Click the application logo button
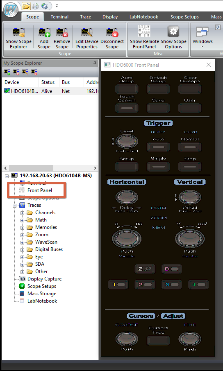 11,10
